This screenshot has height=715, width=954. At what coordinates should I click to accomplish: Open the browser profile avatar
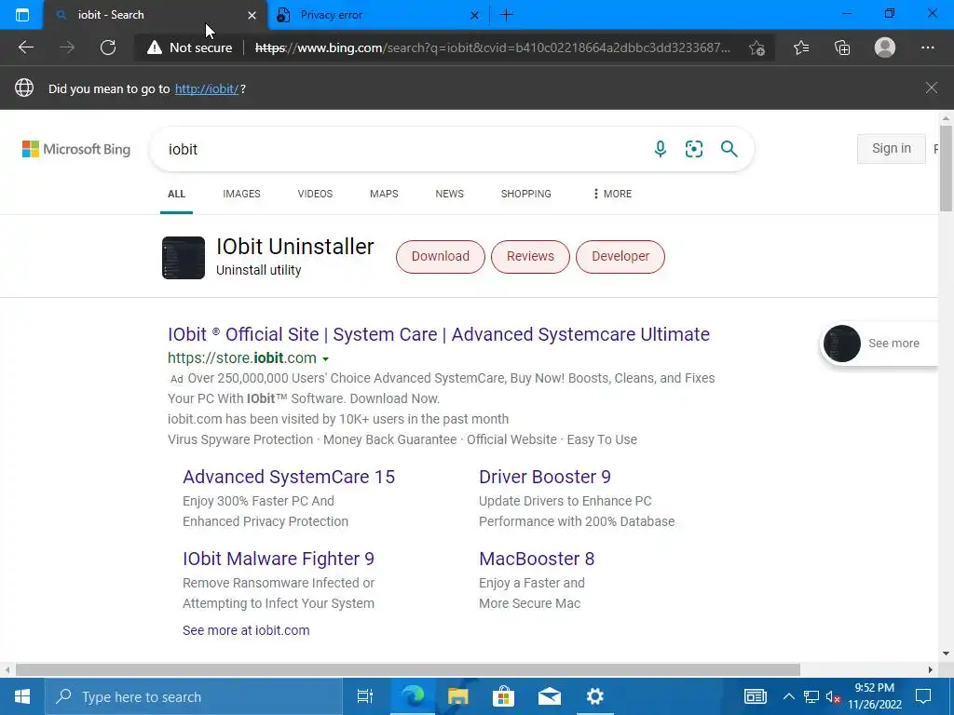click(885, 47)
